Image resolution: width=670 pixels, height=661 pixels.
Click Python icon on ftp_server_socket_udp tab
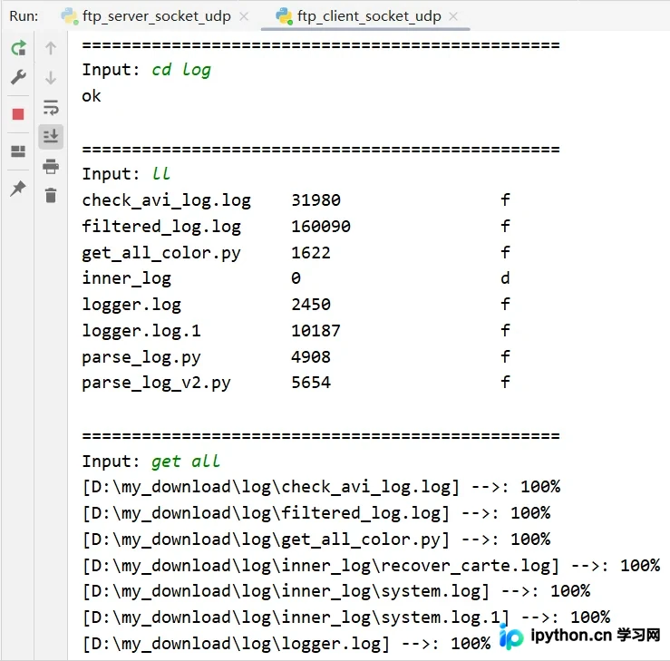pos(70,16)
